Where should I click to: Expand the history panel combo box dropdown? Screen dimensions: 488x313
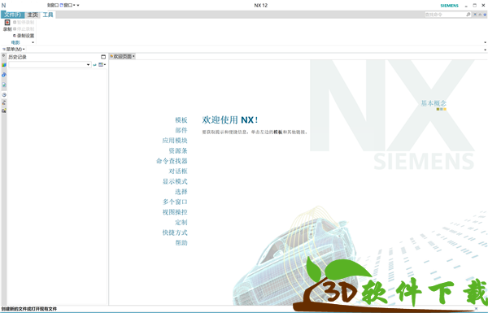click(88, 65)
